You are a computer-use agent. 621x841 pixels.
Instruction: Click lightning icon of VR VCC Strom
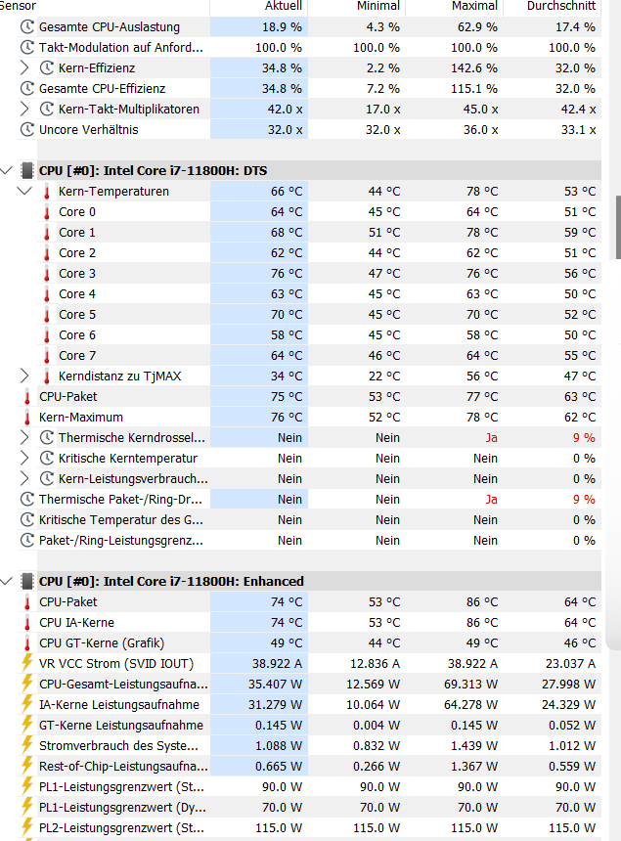27,663
